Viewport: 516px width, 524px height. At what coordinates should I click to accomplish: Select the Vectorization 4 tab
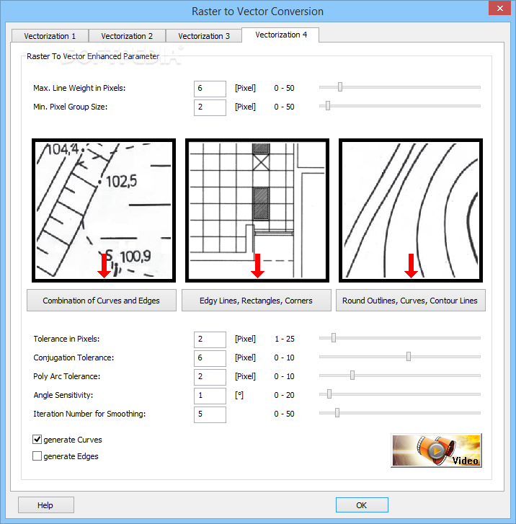pos(281,35)
